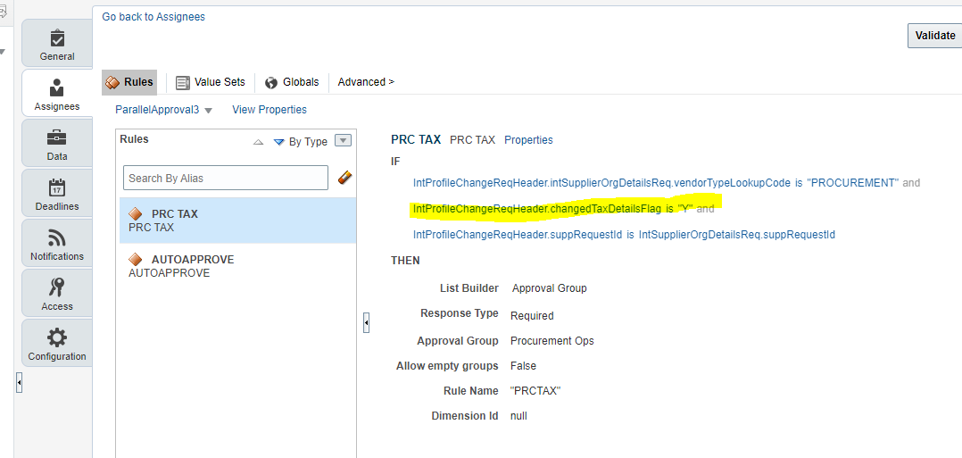Open the Data side tab
This screenshot has width=962, height=458.
57,143
